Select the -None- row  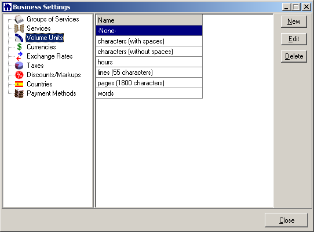coord(149,31)
